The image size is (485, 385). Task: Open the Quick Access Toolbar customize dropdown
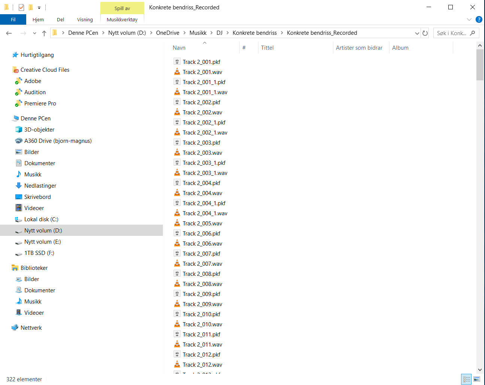[x=39, y=7]
